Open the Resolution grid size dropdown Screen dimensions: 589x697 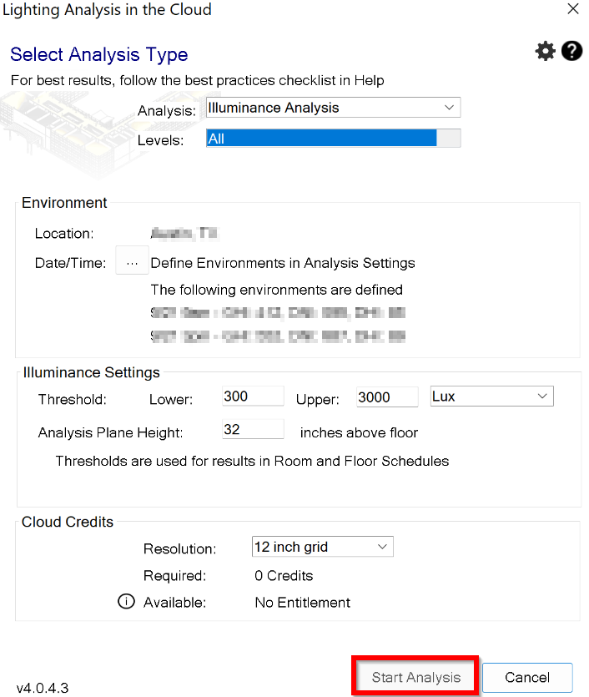point(382,547)
